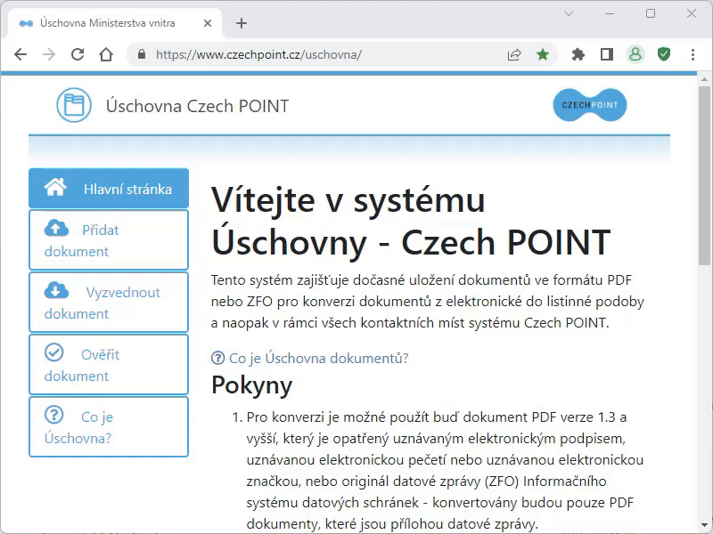Reload the page with the refresh icon
The width and height of the screenshot is (713, 534).
click(x=78, y=54)
